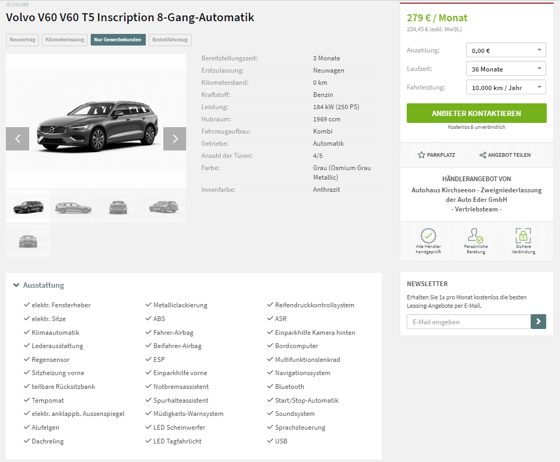The image size is (560, 462).
Task: Open the Fahrleistung dropdown for km per year
Action: tap(506, 87)
